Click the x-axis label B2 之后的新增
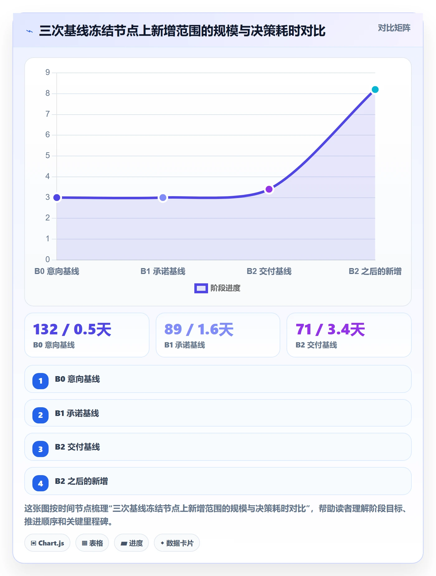This screenshot has width=436, height=576. [375, 271]
